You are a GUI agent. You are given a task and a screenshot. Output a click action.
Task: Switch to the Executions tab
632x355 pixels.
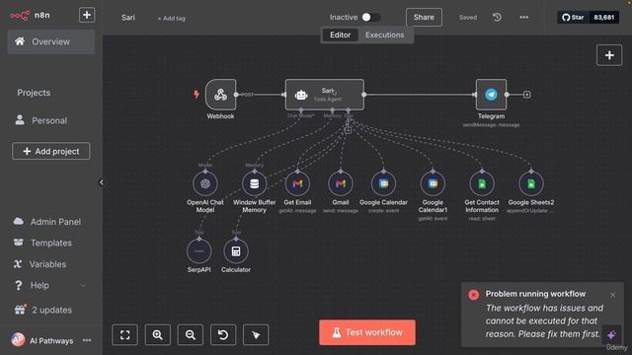[384, 35]
